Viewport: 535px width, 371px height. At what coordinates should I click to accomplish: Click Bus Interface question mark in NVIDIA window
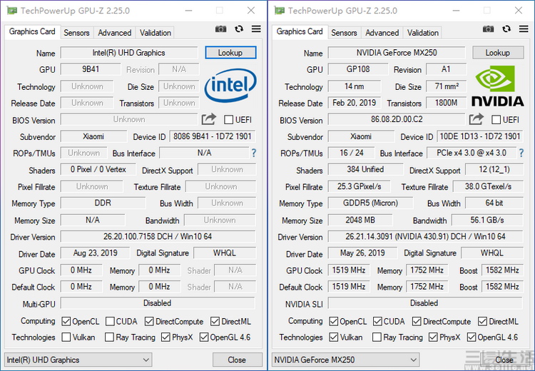[x=521, y=153]
